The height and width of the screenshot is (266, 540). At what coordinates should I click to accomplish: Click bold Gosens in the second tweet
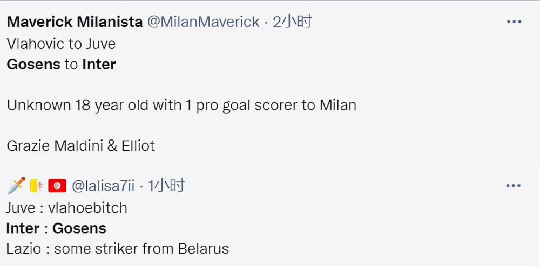tap(79, 229)
